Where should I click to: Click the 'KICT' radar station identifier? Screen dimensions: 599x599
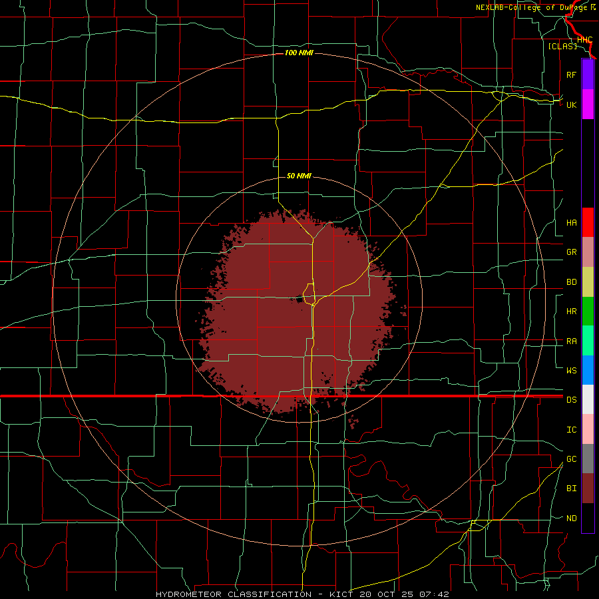[341, 594]
